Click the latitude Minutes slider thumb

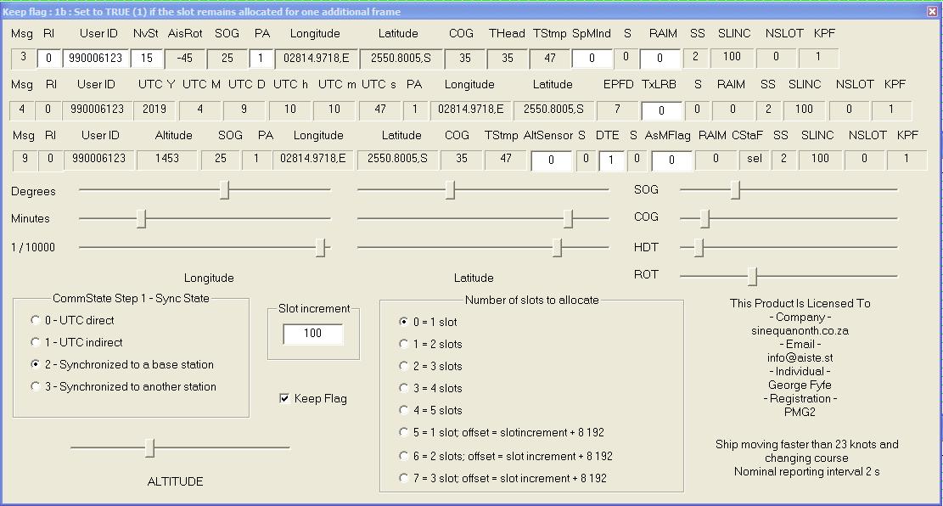point(568,219)
